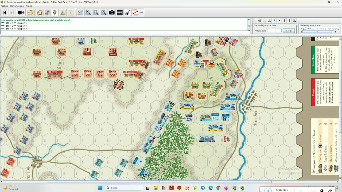The height and width of the screenshot is (192, 342).
Task: Open File Explorer from taskbar
Action: (156, 188)
